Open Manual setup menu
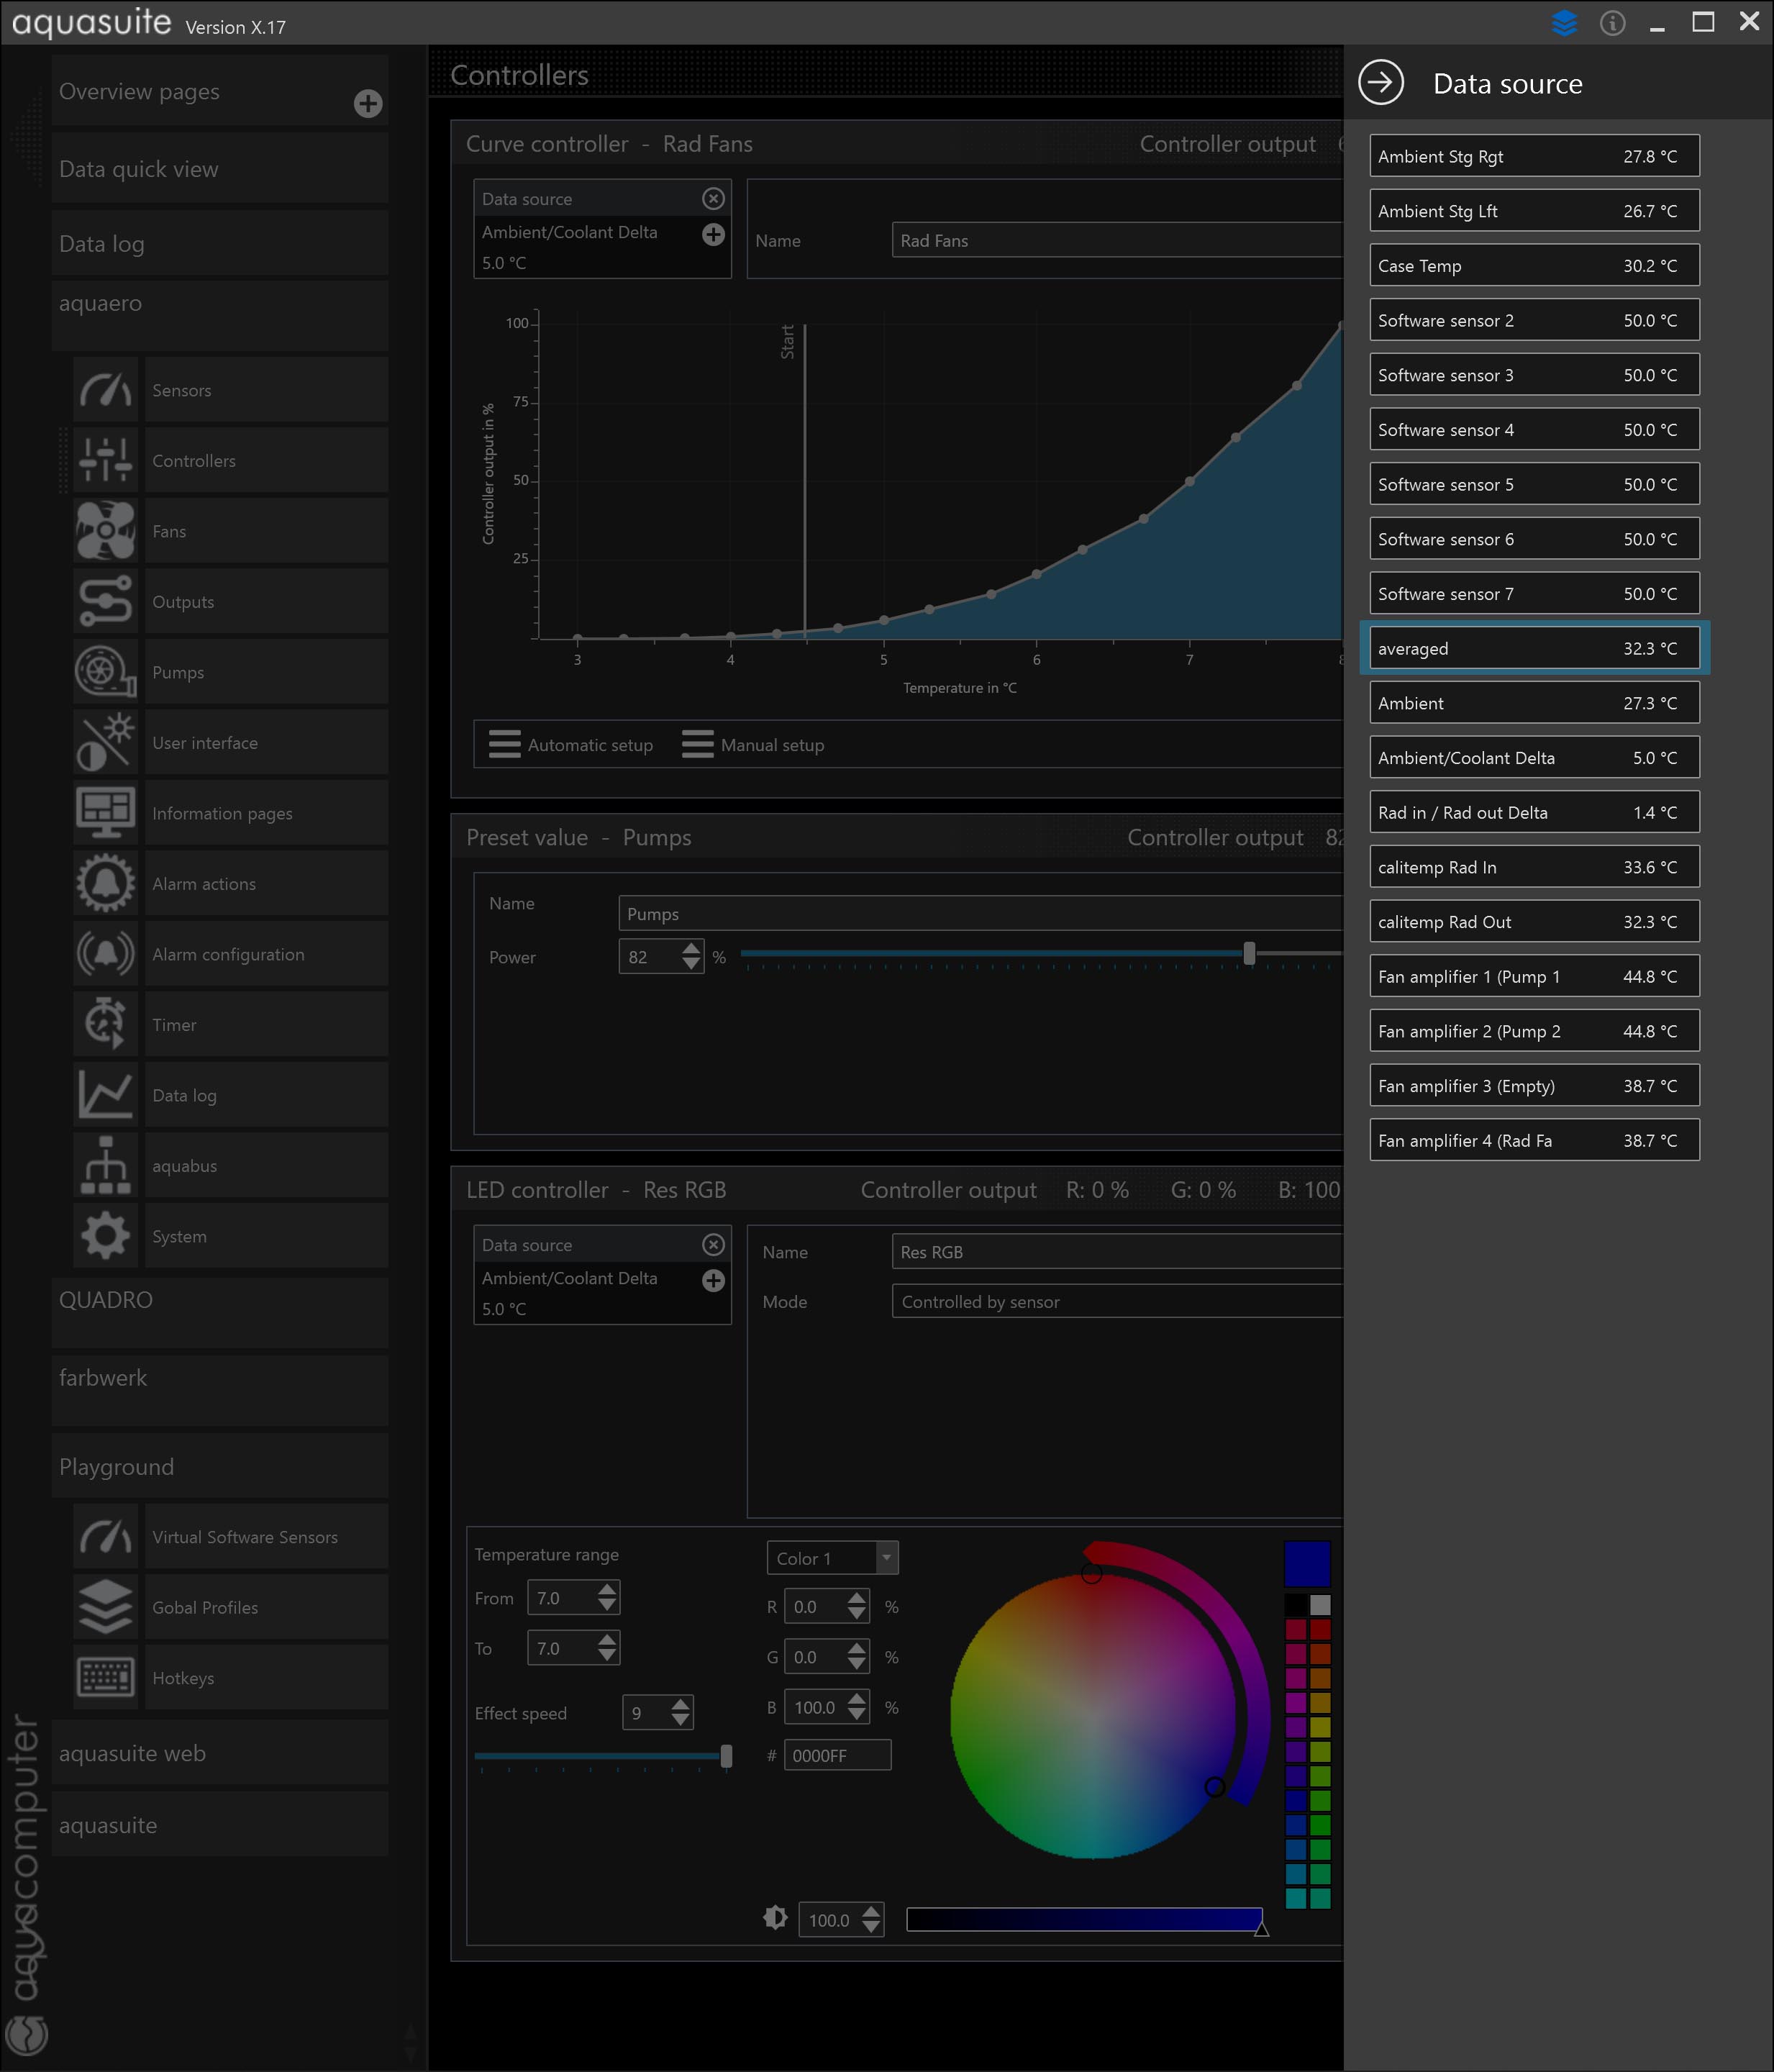The image size is (1774, 2072). point(753,744)
